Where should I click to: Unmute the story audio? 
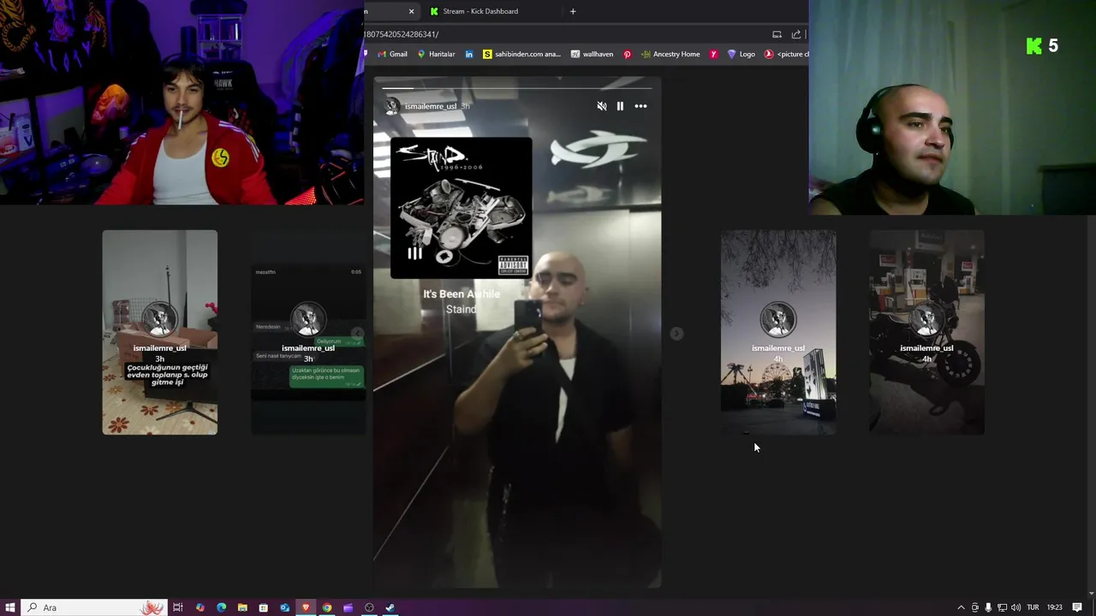(x=601, y=106)
